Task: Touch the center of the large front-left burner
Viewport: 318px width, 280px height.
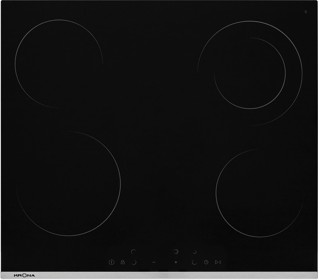Action: (68, 184)
